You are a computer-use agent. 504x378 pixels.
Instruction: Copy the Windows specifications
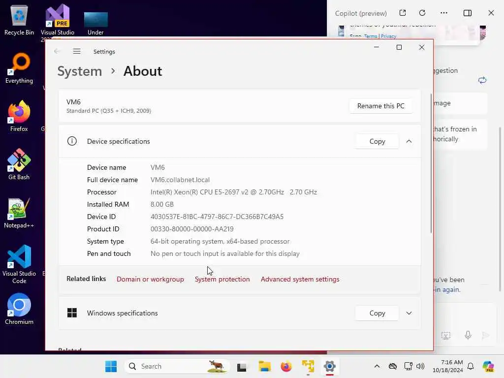pyautogui.click(x=377, y=313)
